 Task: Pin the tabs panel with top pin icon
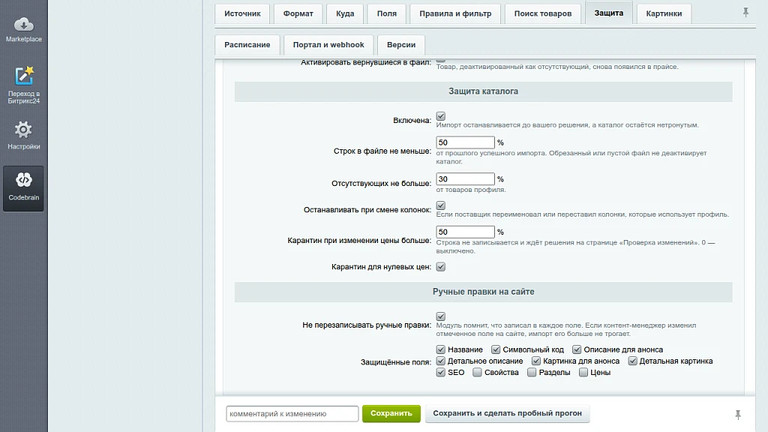[745, 12]
